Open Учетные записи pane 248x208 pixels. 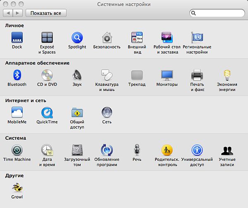tap(227, 151)
